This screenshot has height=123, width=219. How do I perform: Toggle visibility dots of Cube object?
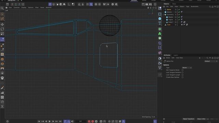(x=177, y=25)
